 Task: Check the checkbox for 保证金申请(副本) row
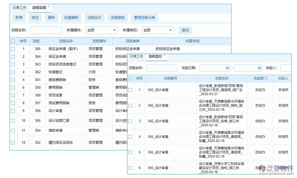tap(13, 49)
